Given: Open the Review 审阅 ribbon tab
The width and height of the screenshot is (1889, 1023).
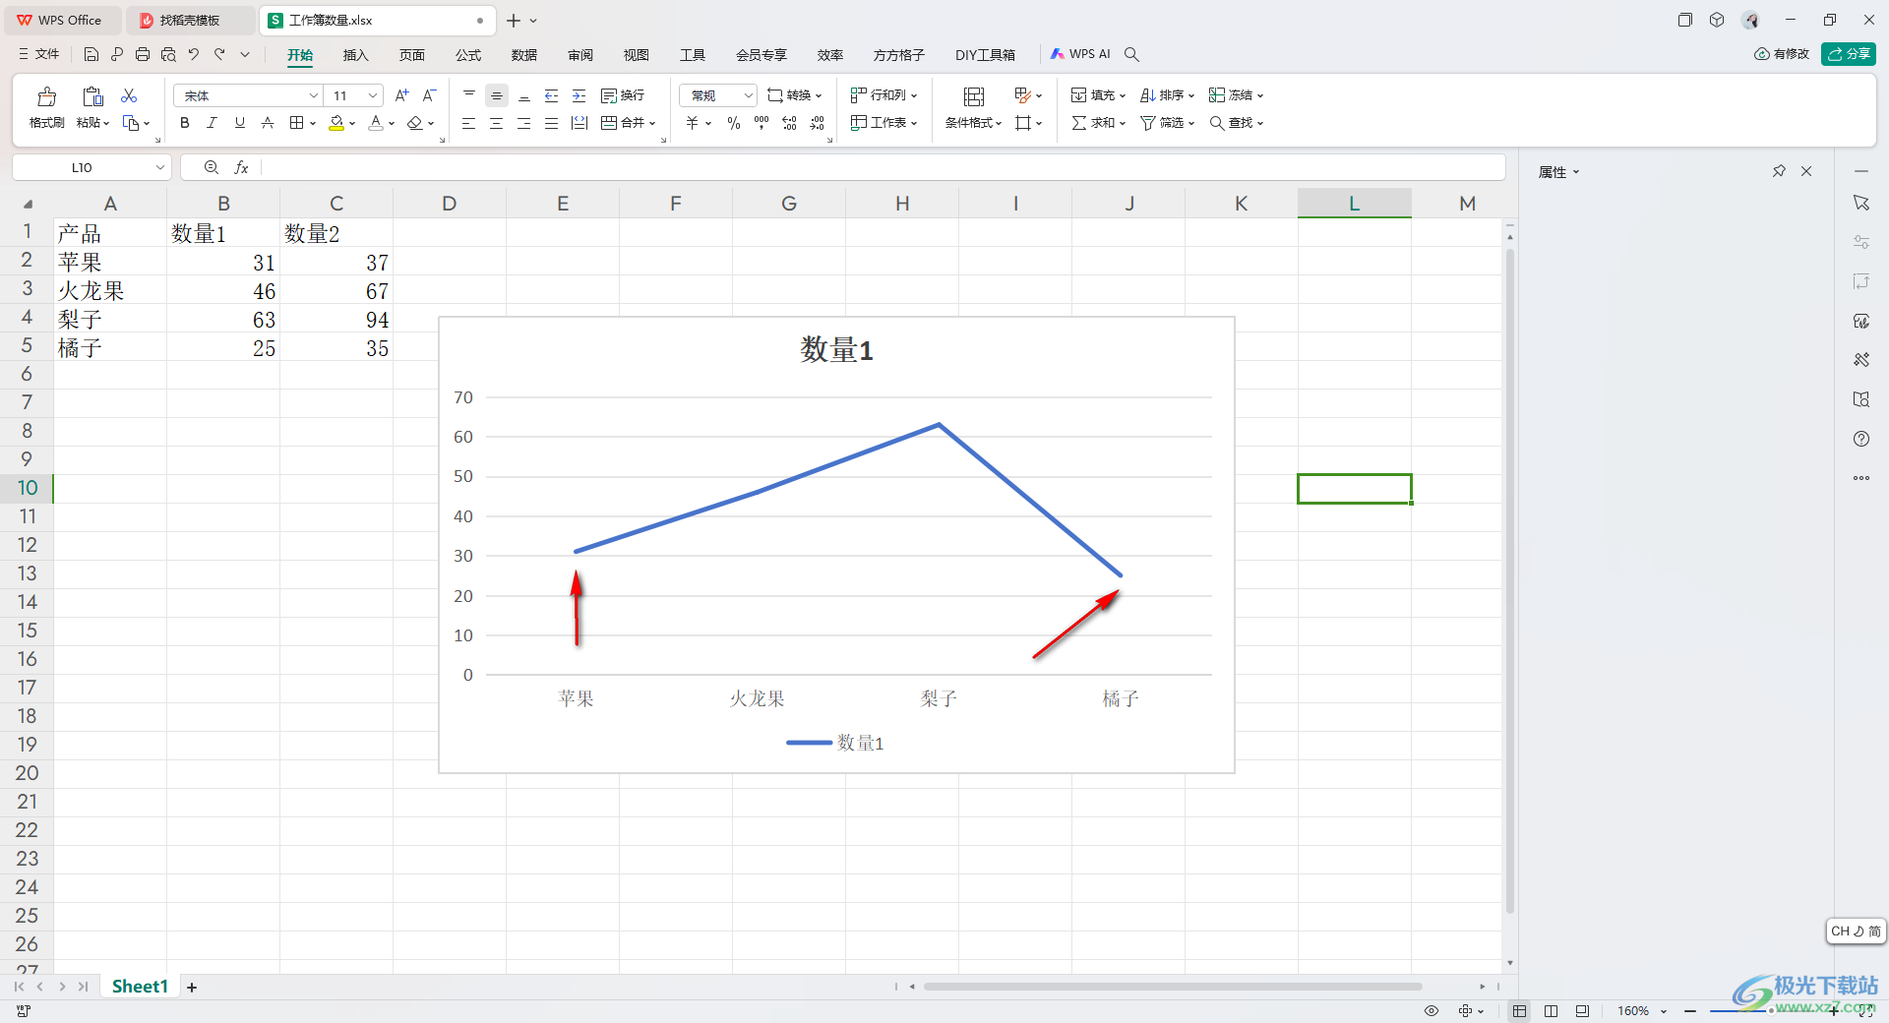Looking at the screenshot, I should coord(580,55).
